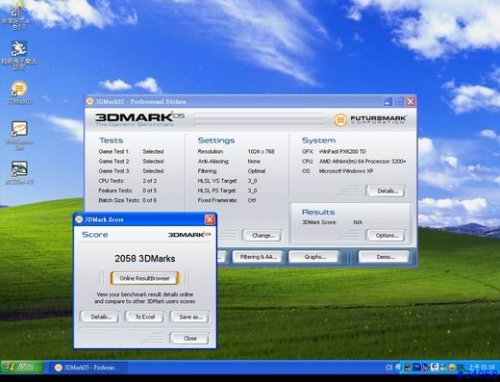The height and width of the screenshot is (382, 500).
Task: Click the 3DMARK05 banner logo in main window
Action: tap(139, 119)
